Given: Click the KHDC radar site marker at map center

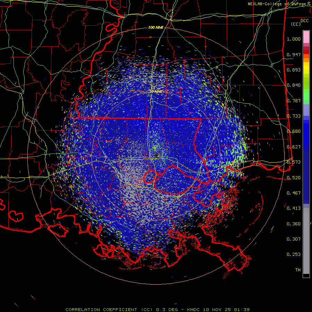Looking at the screenshot, I should pyautogui.click(x=156, y=156).
